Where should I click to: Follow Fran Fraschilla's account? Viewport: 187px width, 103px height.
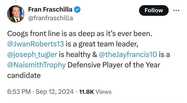pos(154,10)
